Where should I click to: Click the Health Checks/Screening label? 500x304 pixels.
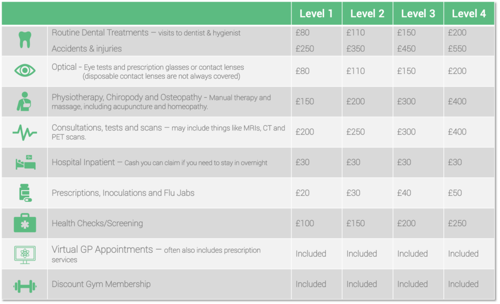point(97,223)
